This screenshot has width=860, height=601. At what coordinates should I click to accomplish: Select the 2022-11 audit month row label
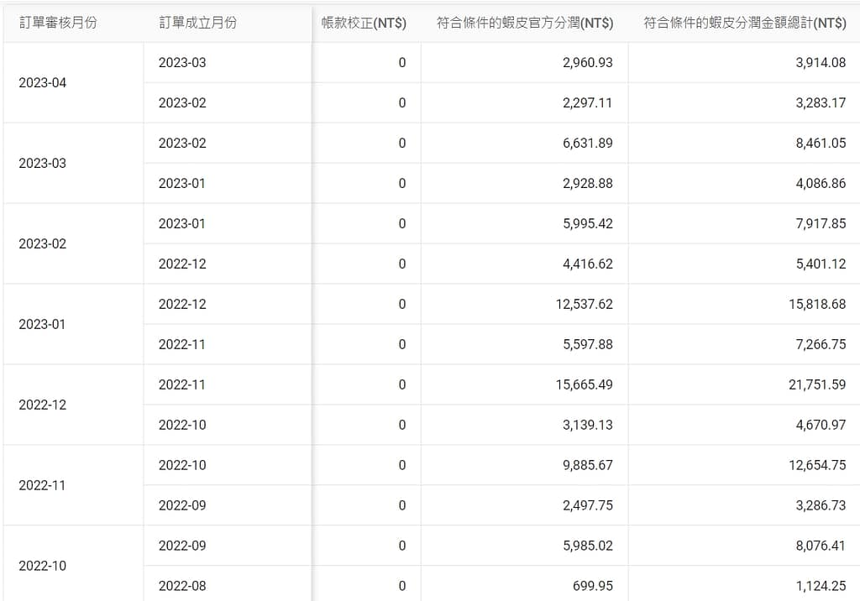[42, 485]
